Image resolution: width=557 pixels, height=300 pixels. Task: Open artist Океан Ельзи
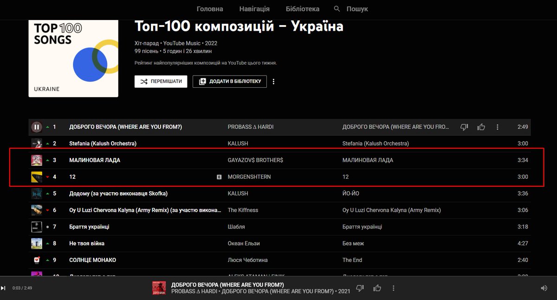tap(244, 243)
